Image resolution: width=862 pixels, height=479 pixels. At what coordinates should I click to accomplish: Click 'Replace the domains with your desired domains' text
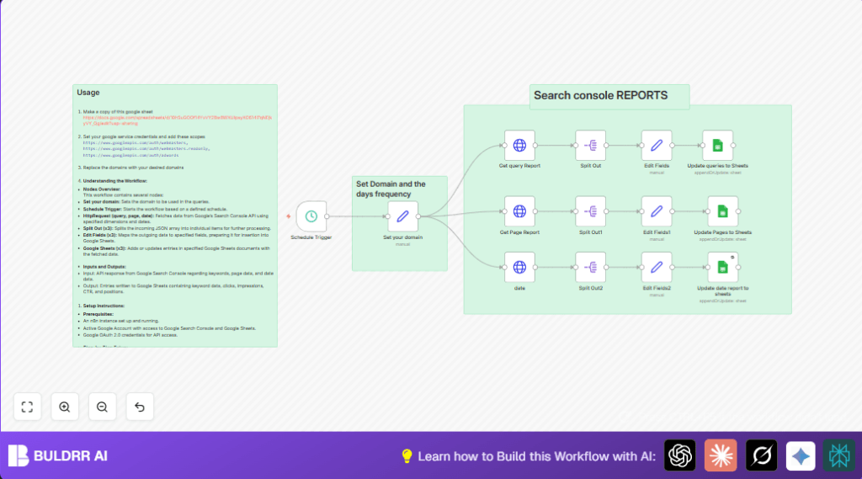pos(133,168)
